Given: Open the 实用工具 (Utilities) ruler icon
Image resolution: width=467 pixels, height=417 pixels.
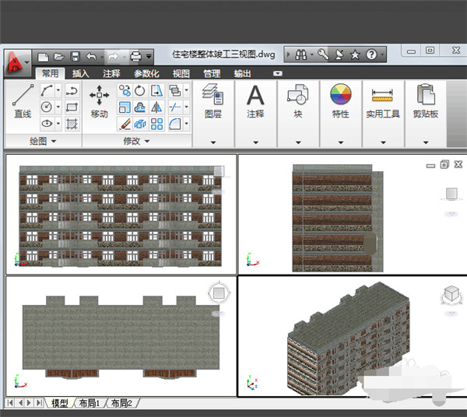Looking at the screenshot, I should (382, 96).
